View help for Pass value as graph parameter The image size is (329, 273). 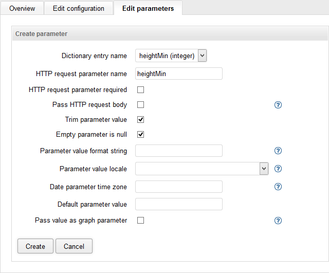pos(278,221)
